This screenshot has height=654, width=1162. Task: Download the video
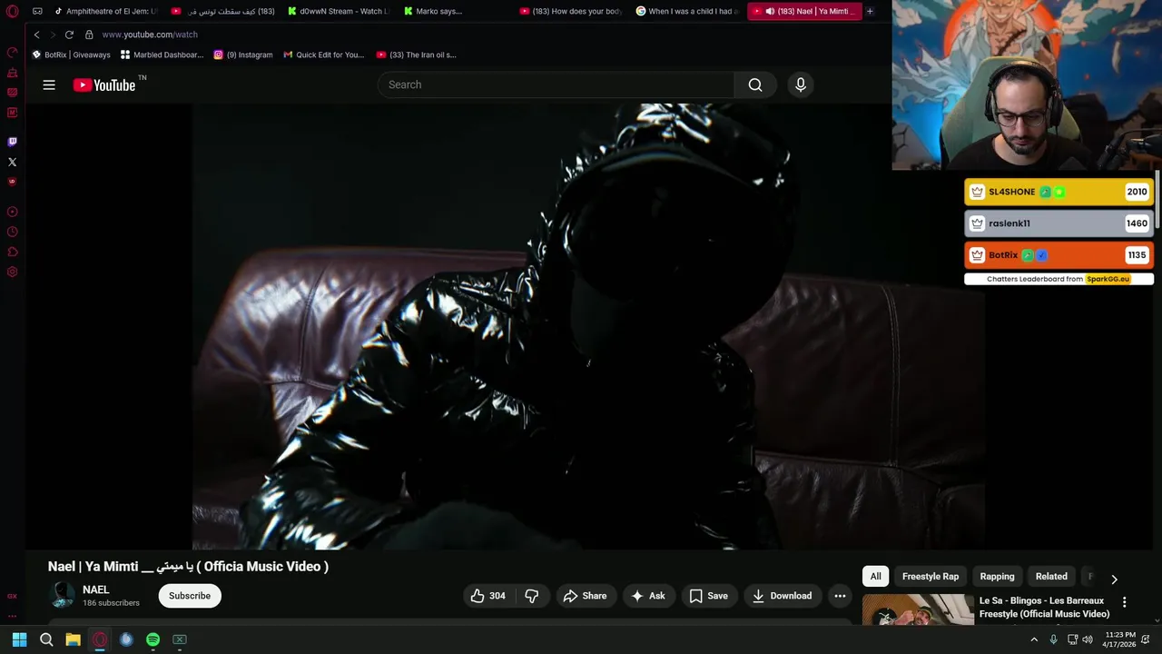tap(782, 596)
